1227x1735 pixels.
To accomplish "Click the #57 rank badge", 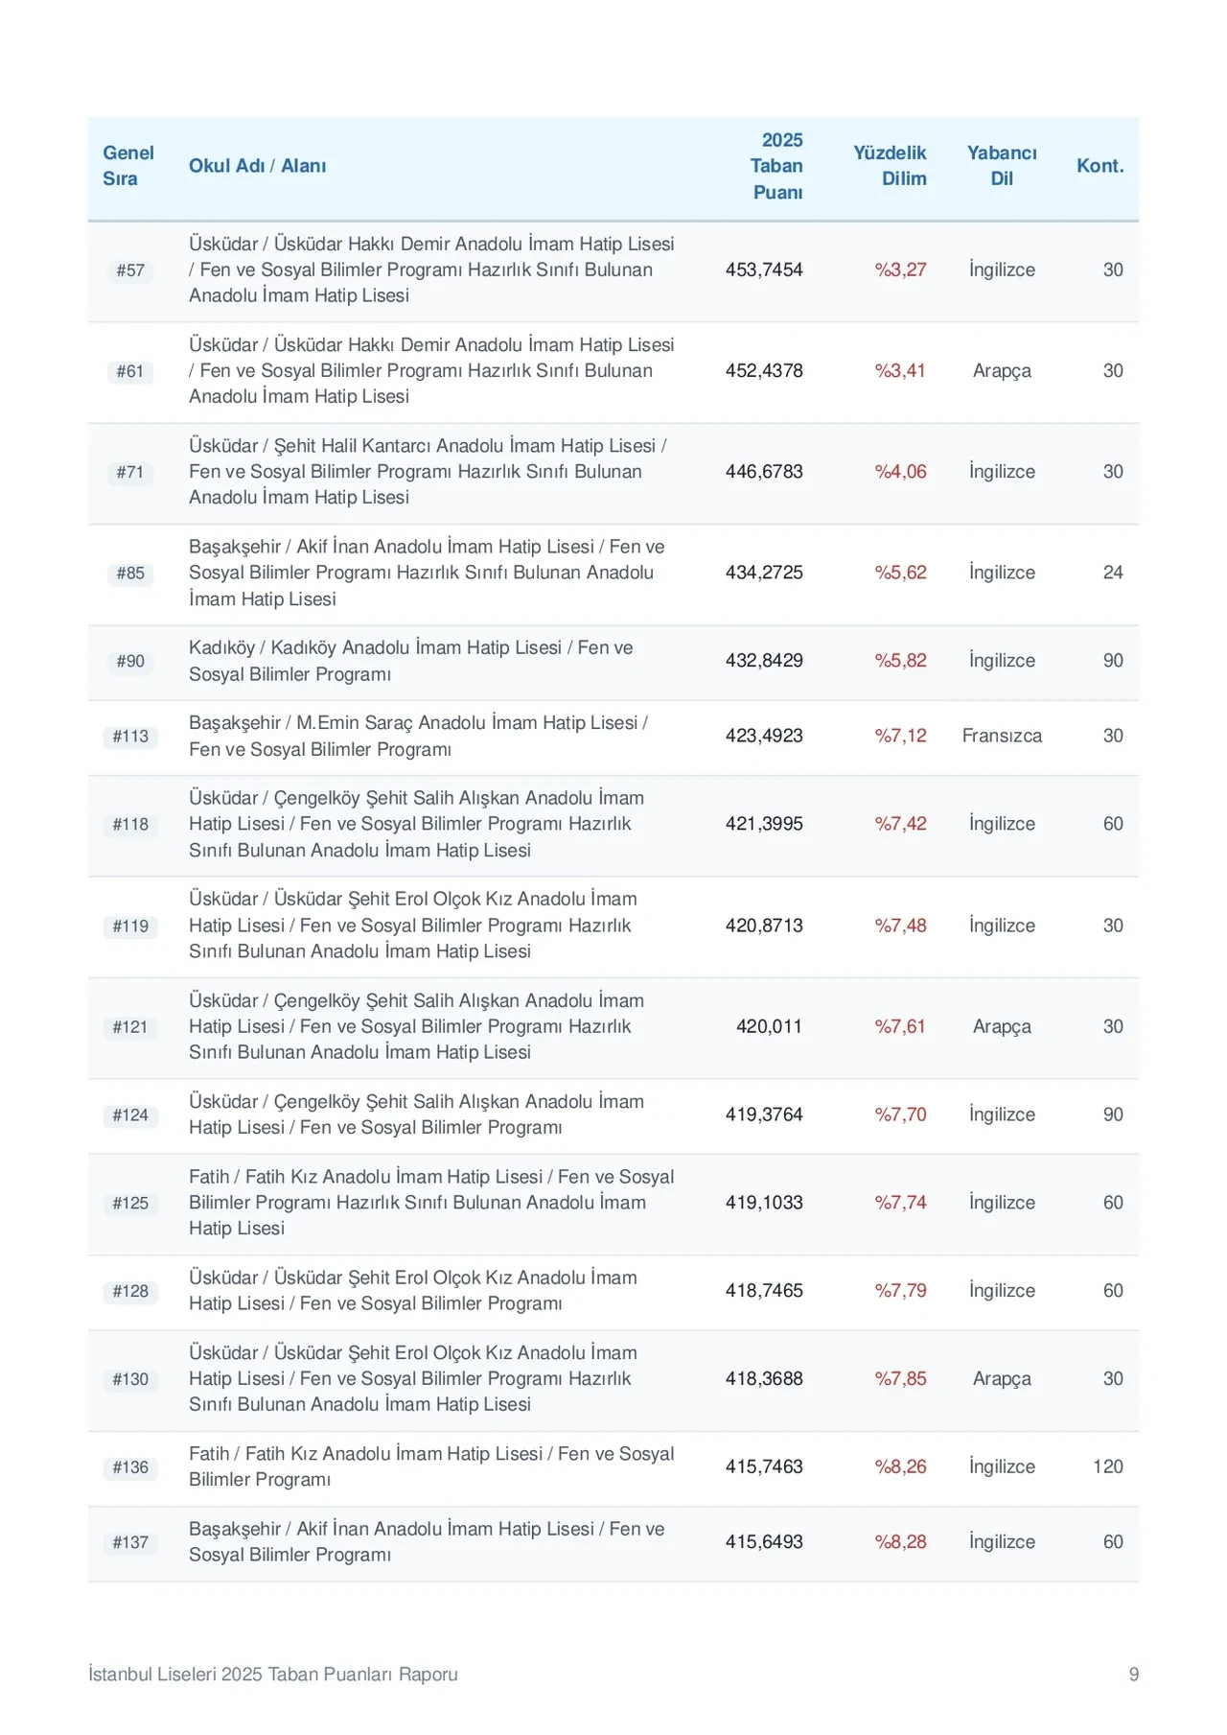I will (x=130, y=270).
